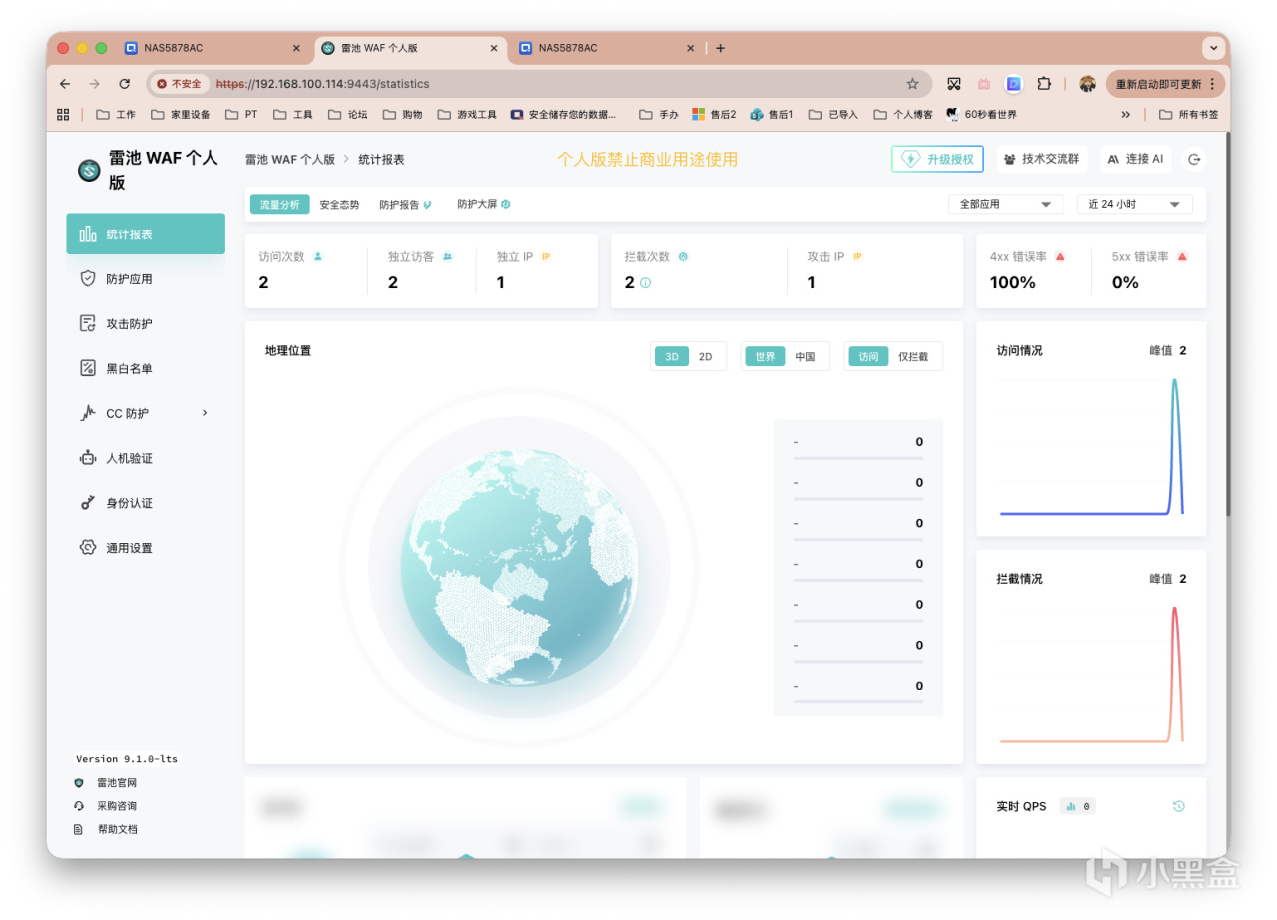Switch to the 防护报告 tab

(405, 204)
